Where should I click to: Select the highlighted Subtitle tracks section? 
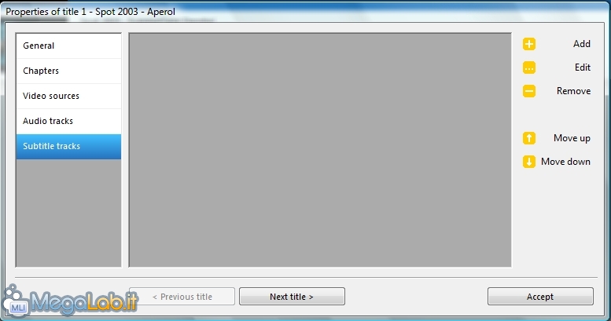68,147
